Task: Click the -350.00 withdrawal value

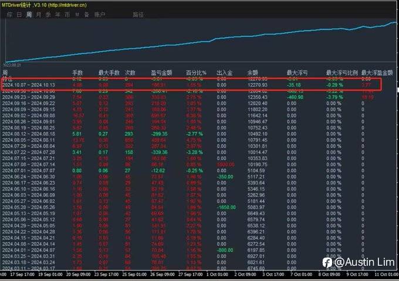Action: pos(225,176)
